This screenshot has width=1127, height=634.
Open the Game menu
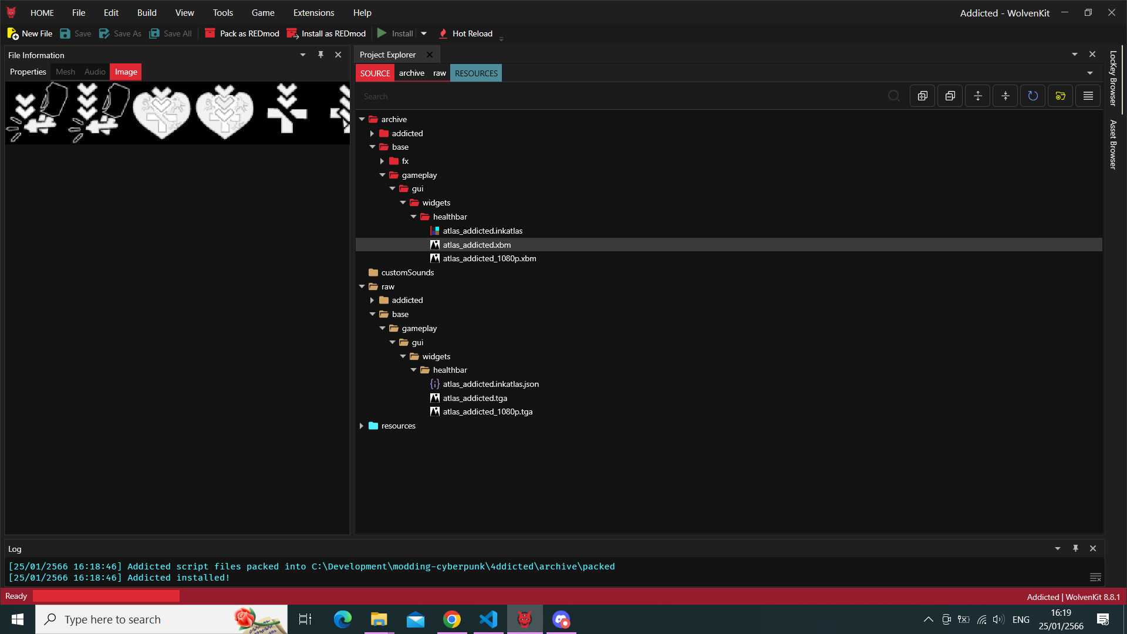click(x=263, y=13)
